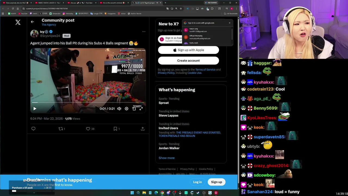This screenshot has height=196, width=348.
Task: Open the Streamlabs bookmark
Action: pos(55,14)
